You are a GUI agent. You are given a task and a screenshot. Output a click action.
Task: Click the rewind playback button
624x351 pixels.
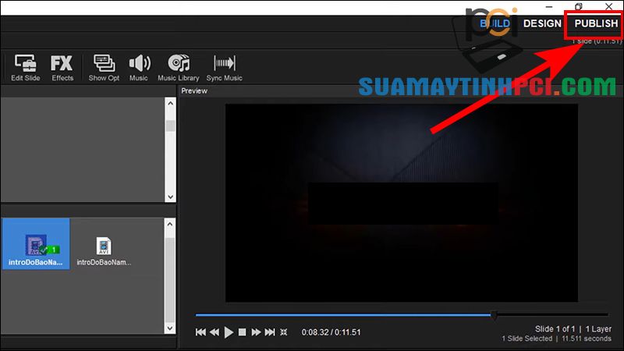(214, 332)
